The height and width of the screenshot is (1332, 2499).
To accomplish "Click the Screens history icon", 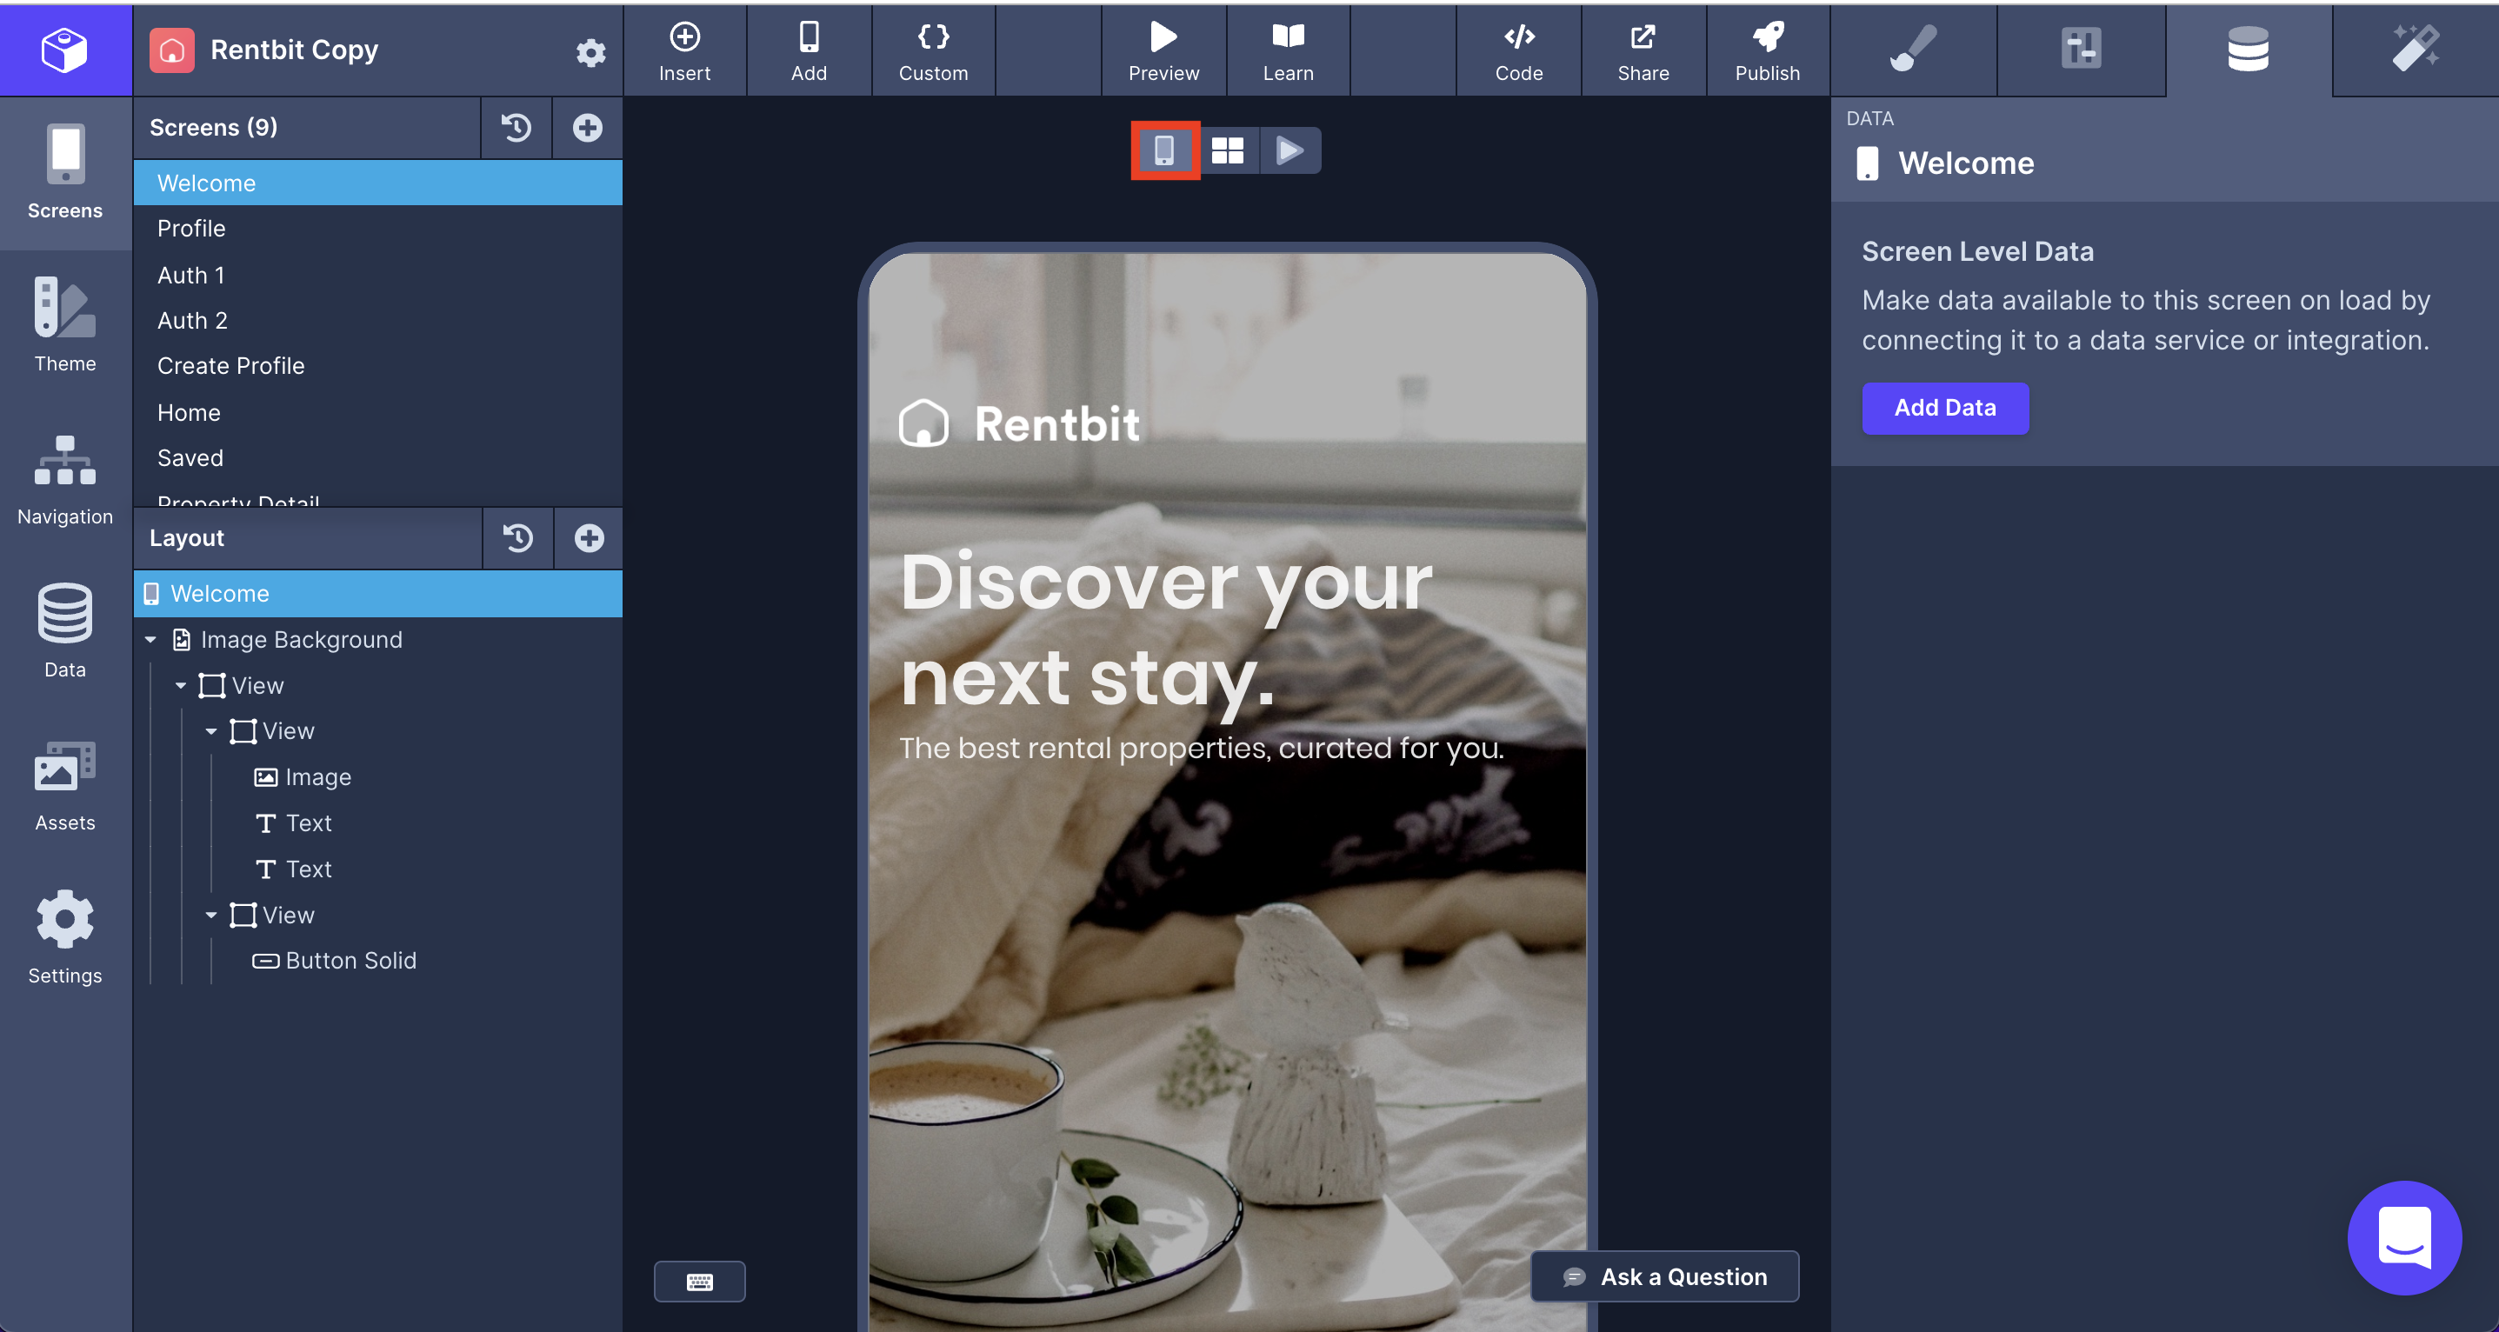I will [516, 128].
